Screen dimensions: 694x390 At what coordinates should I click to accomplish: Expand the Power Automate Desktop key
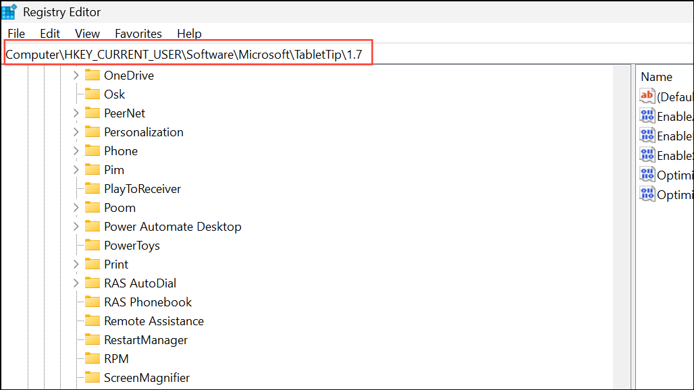tap(76, 227)
